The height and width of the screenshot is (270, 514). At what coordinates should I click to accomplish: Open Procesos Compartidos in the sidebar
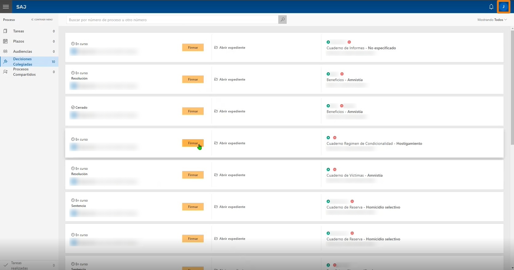tap(29, 72)
